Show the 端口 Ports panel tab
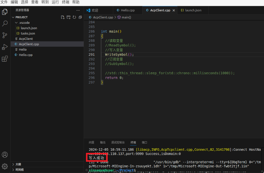The height and width of the screenshot is (173, 264). coord(144,142)
